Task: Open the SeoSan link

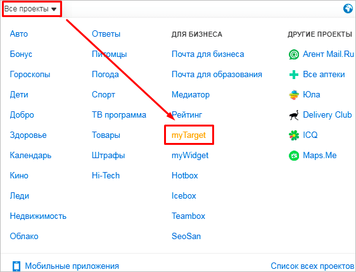Action: click(x=186, y=236)
